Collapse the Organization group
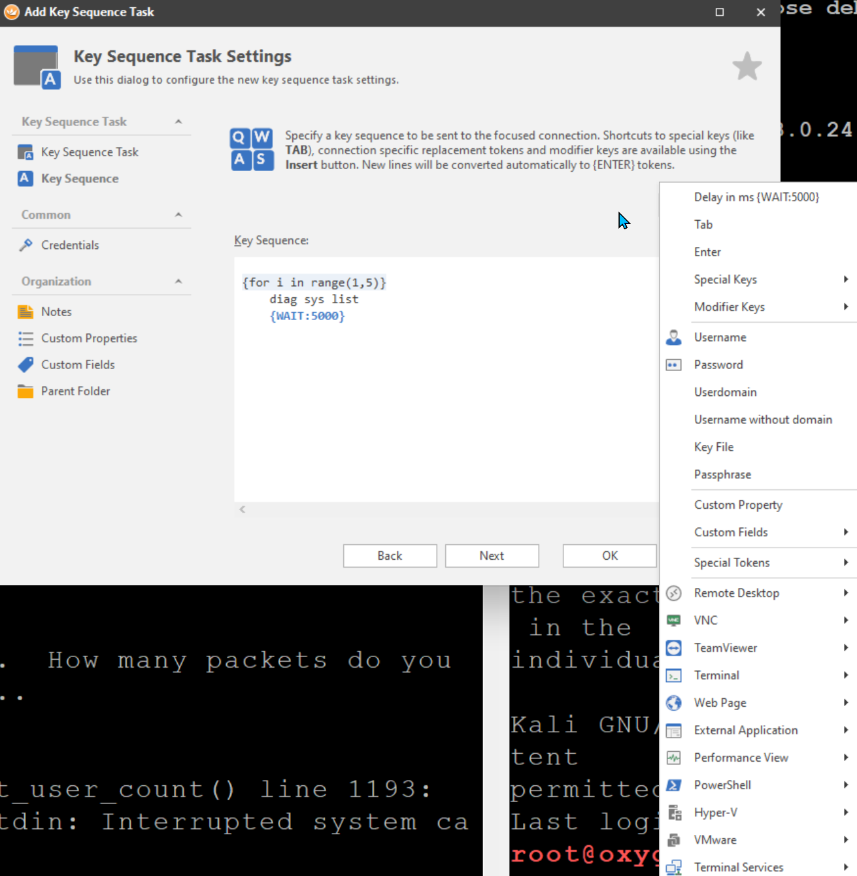The height and width of the screenshot is (876, 857). (x=178, y=282)
